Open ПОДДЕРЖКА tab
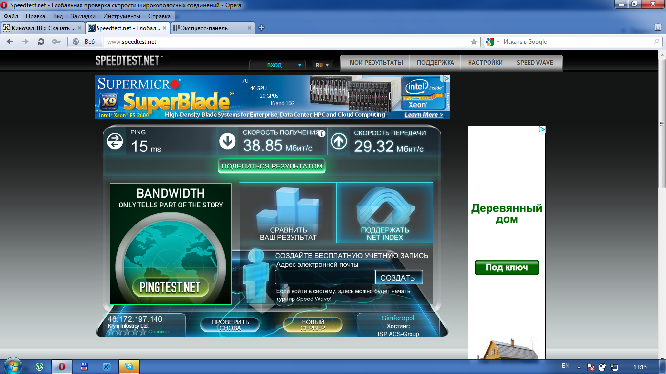This screenshot has width=666, height=374. point(435,63)
